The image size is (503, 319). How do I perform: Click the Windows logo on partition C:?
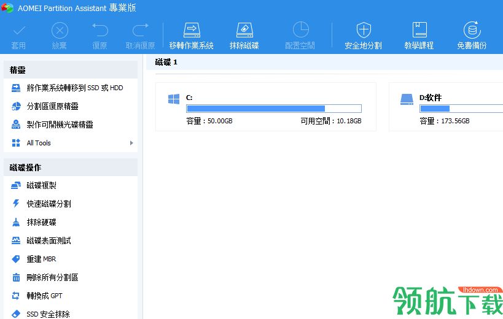[x=174, y=99]
